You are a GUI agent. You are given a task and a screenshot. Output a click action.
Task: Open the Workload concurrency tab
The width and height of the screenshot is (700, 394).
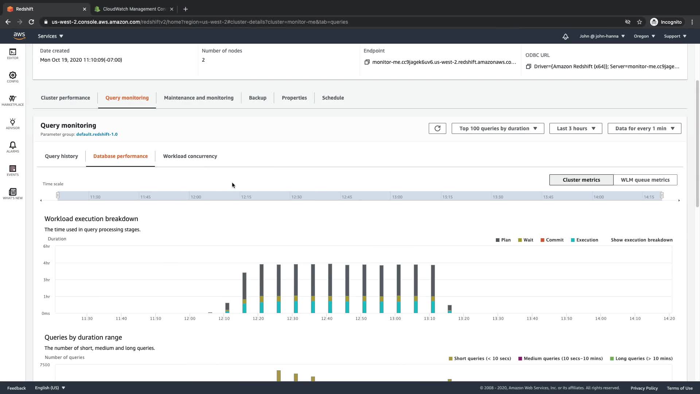190,156
